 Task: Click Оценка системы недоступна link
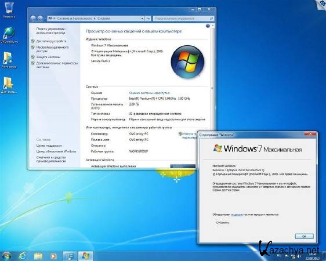pos(149,93)
